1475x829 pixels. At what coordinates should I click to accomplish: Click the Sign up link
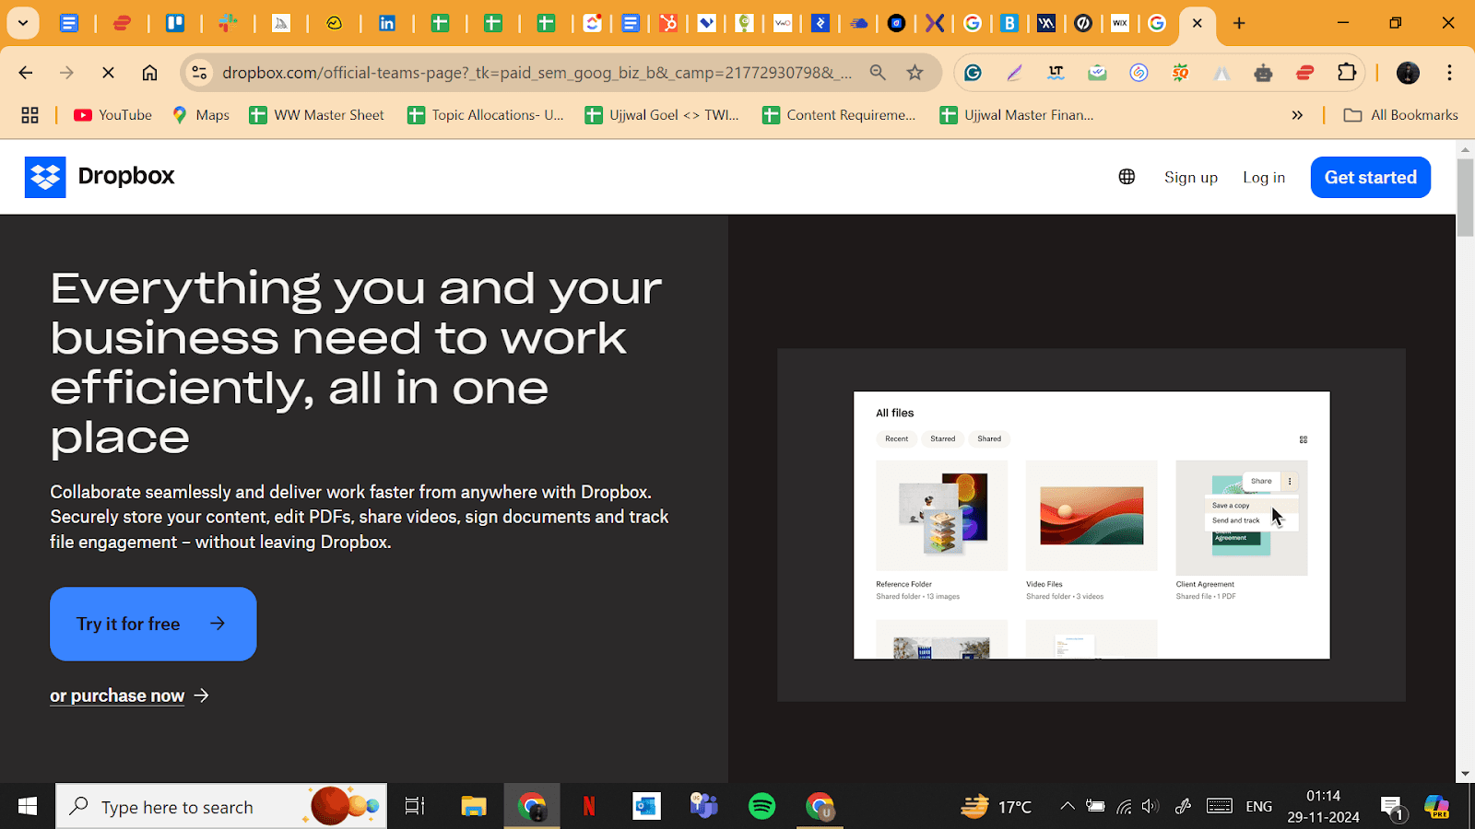coord(1191,178)
